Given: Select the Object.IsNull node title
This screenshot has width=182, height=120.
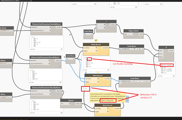Looking at the screenshot, I should pyautogui.click(x=133, y=31).
